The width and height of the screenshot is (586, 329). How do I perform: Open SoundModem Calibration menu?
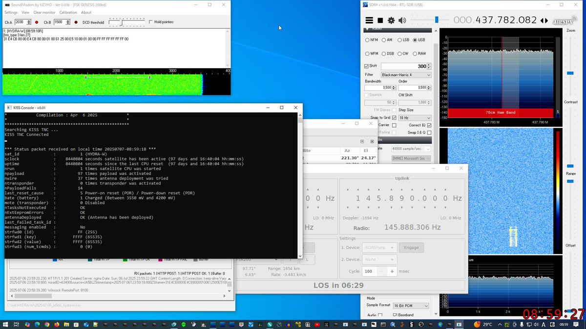[68, 12]
